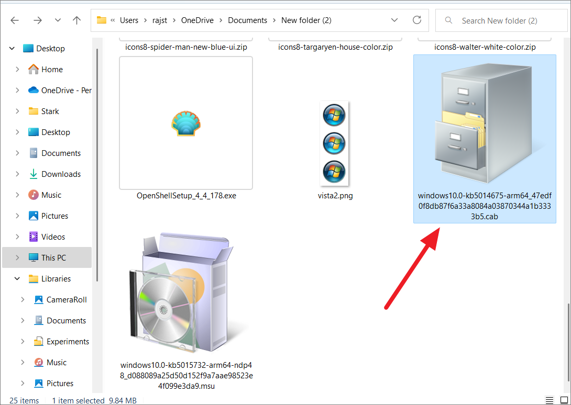Select Desktop under Stark in the navigation pane

[56, 132]
